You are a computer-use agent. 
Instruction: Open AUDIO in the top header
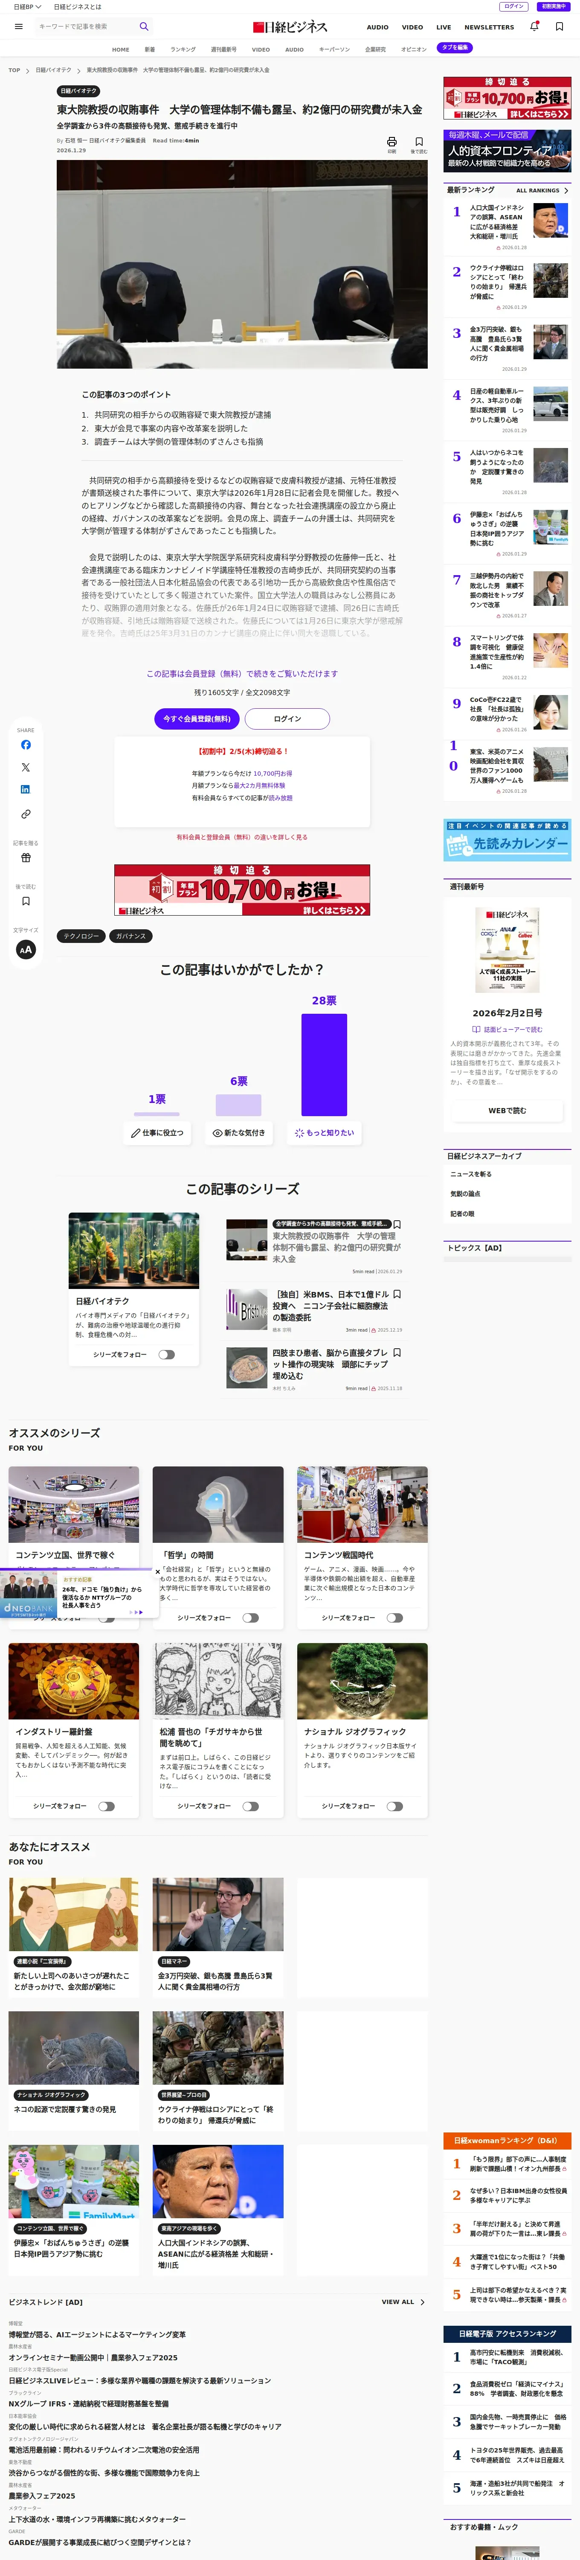(377, 28)
